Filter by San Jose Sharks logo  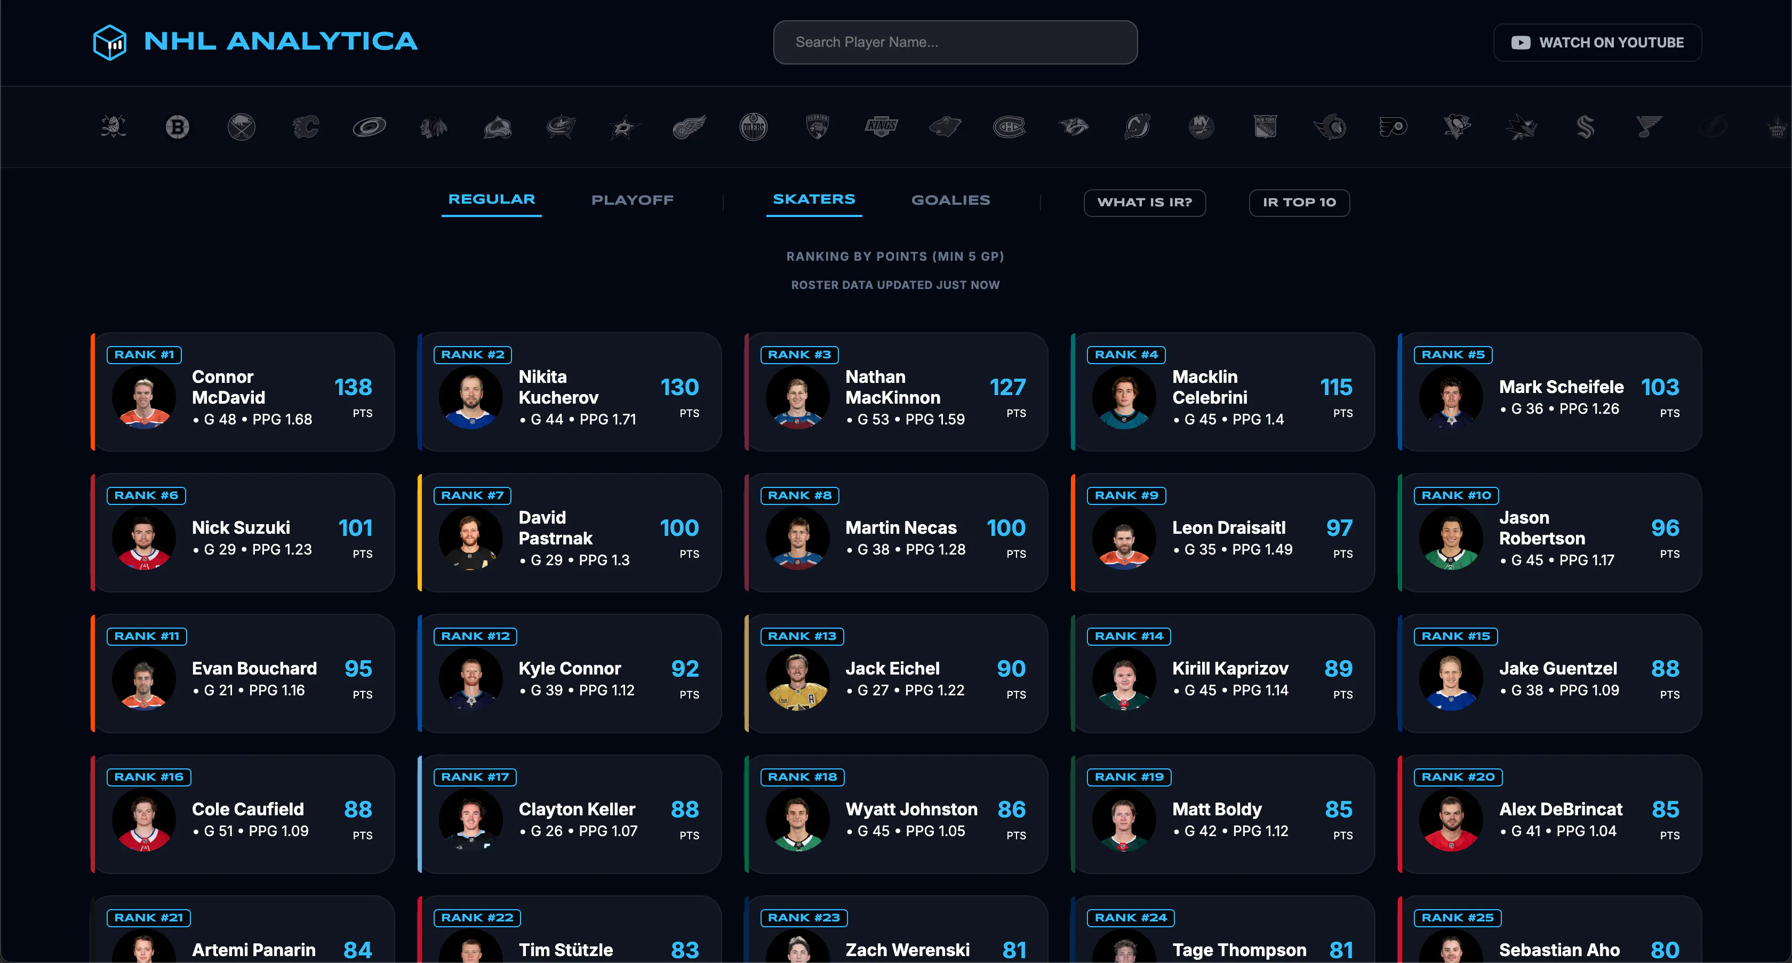pyautogui.click(x=1522, y=127)
